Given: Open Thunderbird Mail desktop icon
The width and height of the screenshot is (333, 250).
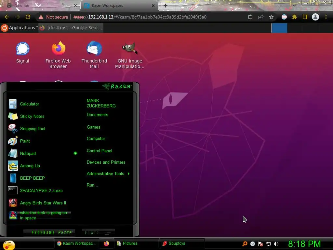Looking at the screenshot, I should click(x=94, y=48).
